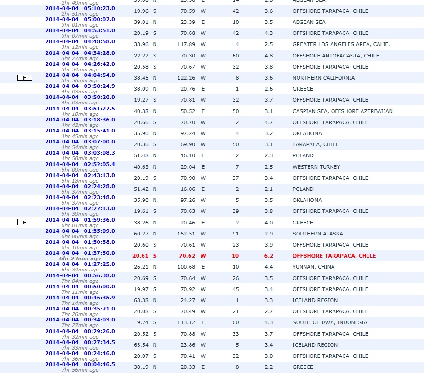The width and height of the screenshot is (425, 373).
Task: Open the 00:04:46.5 Greece quake link
Action: 80,365
